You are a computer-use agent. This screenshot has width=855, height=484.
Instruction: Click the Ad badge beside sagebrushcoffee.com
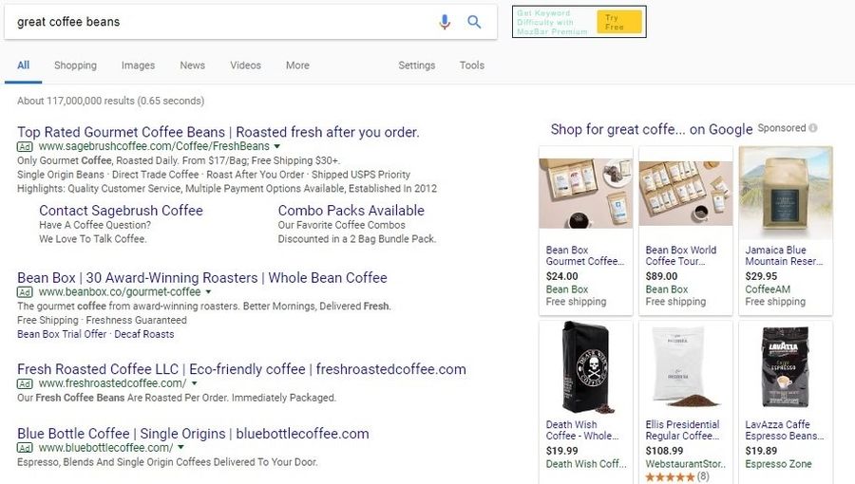[25, 146]
